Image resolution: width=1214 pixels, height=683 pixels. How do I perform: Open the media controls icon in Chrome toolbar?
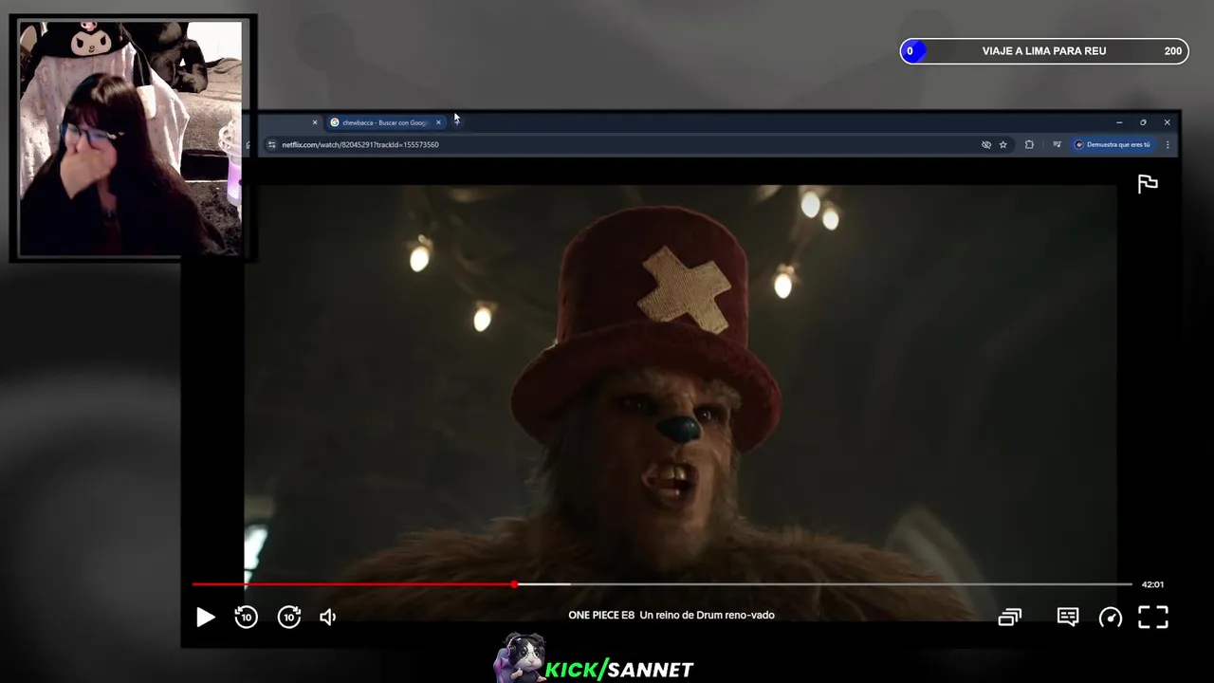(1057, 145)
